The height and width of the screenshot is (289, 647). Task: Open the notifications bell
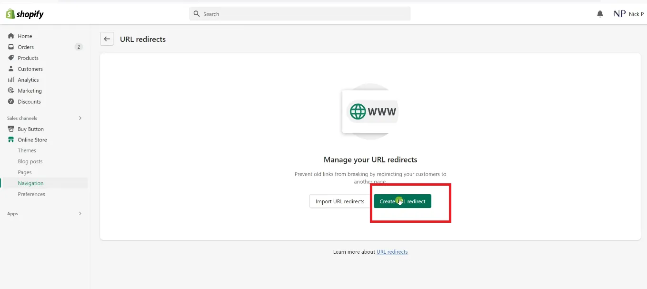[600, 14]
